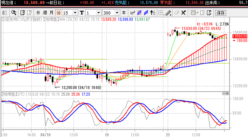Image resolution: width=248 pixels, height=137 pixels.
Task: Click the H: -0.51% label on chart
Action: 205,24
